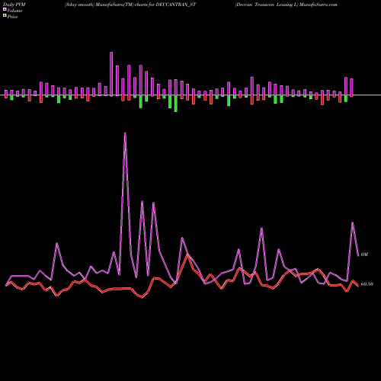Click the Price legend label

pos(12,17)
